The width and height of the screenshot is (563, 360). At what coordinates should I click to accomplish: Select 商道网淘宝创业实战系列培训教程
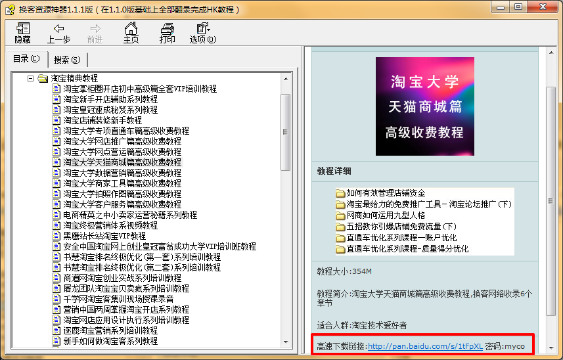122,278
